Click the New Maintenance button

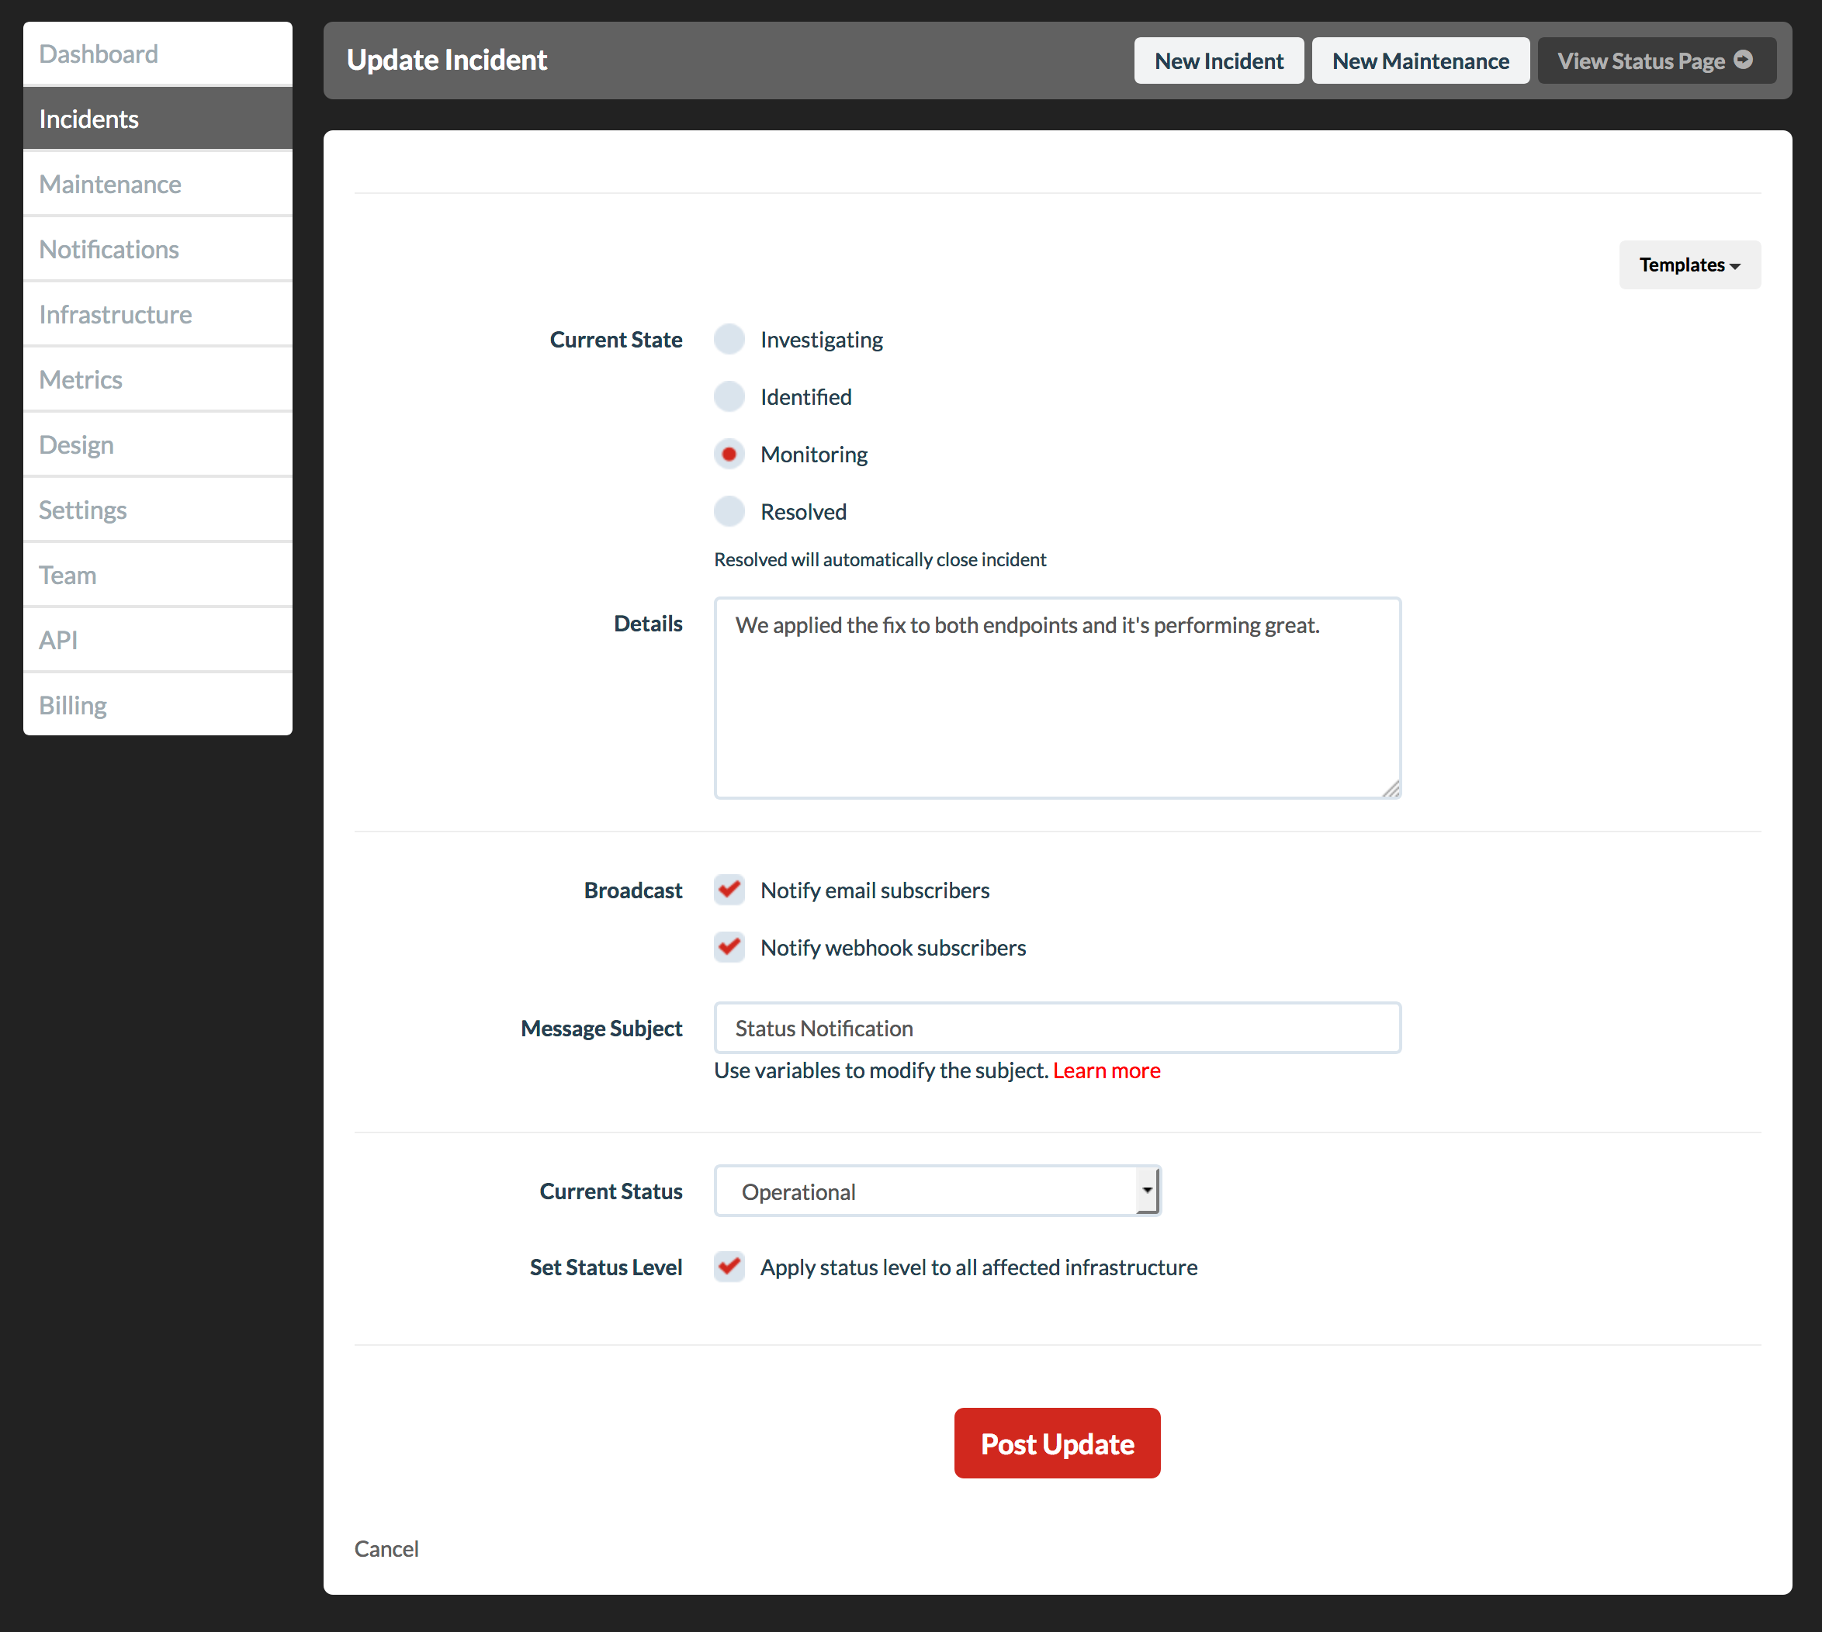[1420, 61]
